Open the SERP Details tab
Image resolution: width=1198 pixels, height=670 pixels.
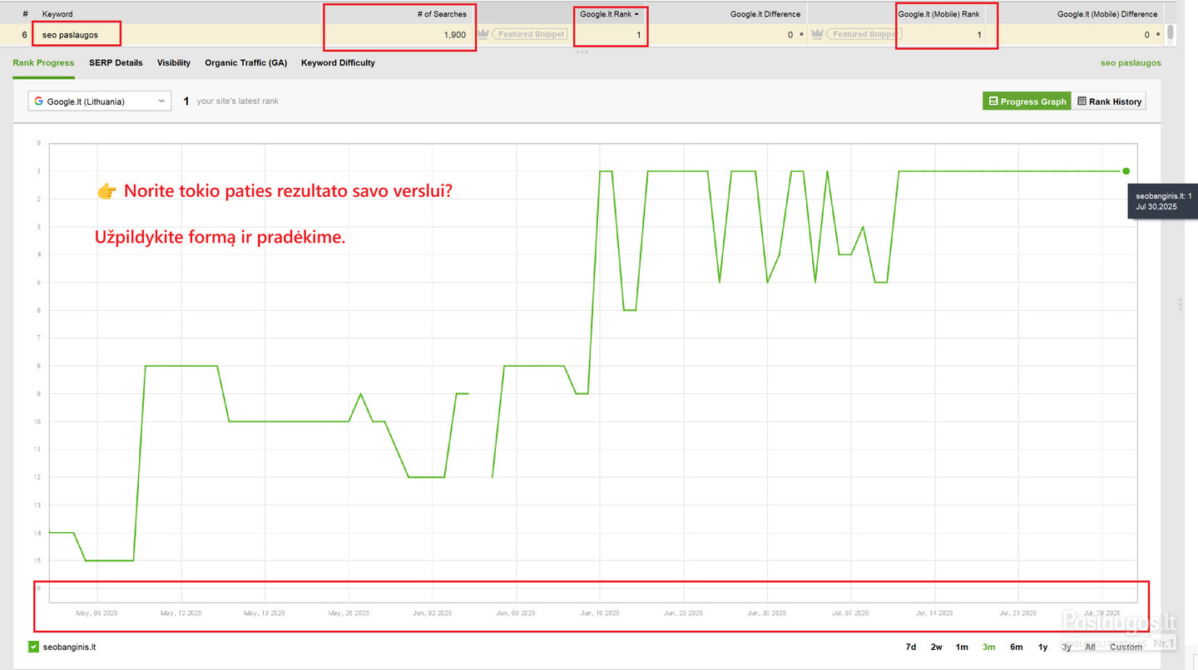pos(116,62)
